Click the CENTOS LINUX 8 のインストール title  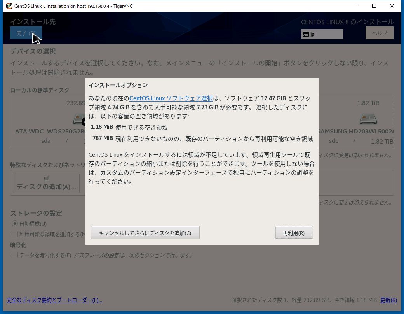point(347,22)
